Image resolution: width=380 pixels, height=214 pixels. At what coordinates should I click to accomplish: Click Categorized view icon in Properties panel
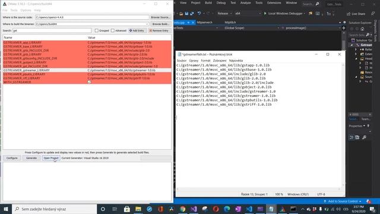pos(351,137)
